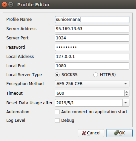Click the Profile Name label

coord(19,20)
